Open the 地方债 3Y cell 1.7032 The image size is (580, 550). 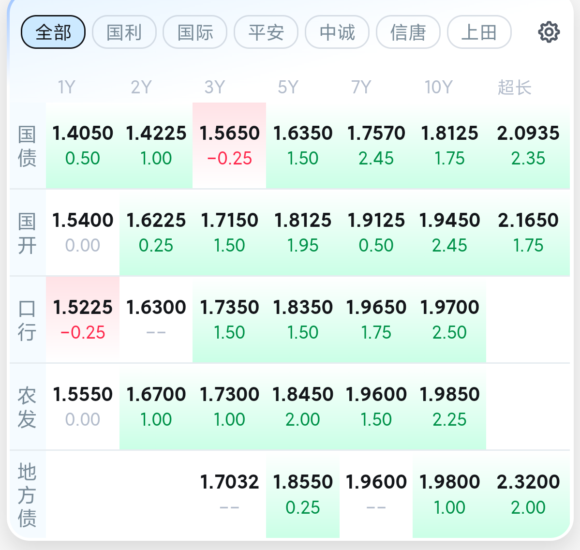[x=229, y=494]
